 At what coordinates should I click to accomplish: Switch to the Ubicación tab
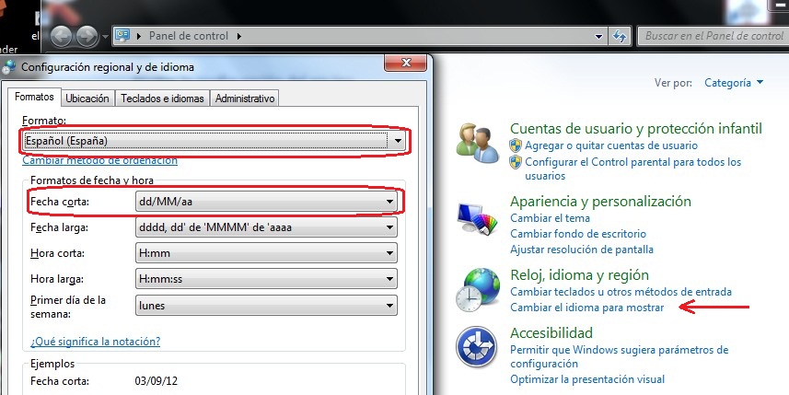pyautogui.click(x=87, y=99)
